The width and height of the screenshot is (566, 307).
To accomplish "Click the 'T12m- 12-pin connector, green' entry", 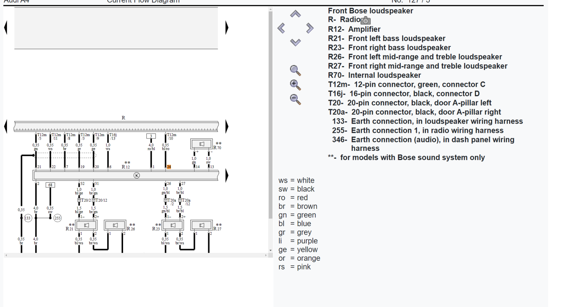I will 406,84.
